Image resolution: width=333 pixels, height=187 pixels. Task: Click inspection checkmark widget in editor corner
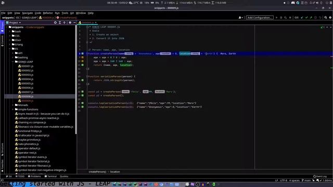[323, 27]
